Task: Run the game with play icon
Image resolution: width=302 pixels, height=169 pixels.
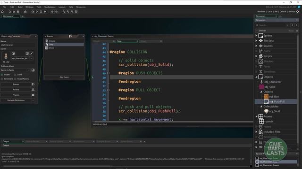Action: click(37, 12)
